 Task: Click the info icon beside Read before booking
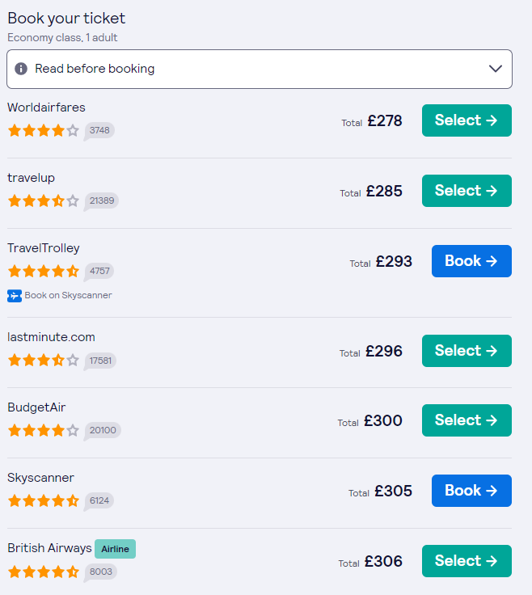21,69
